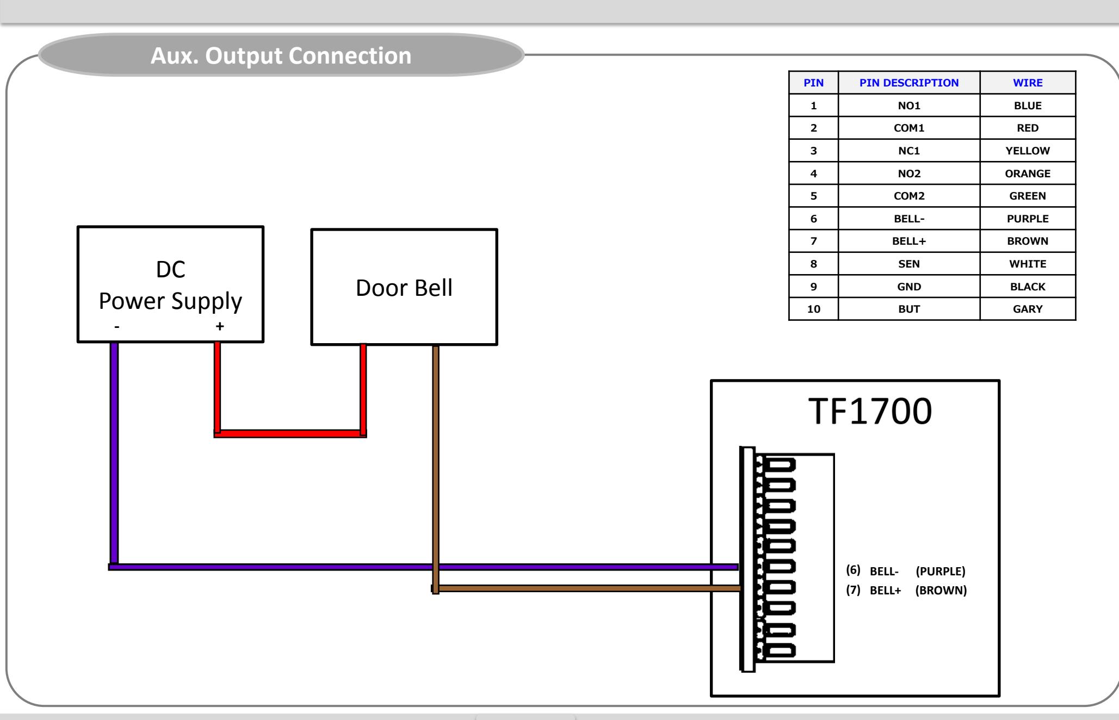This screenshot has width=1119, height=720.
Task: Click pin number 8 cell
Action: (x=813, y=264)
